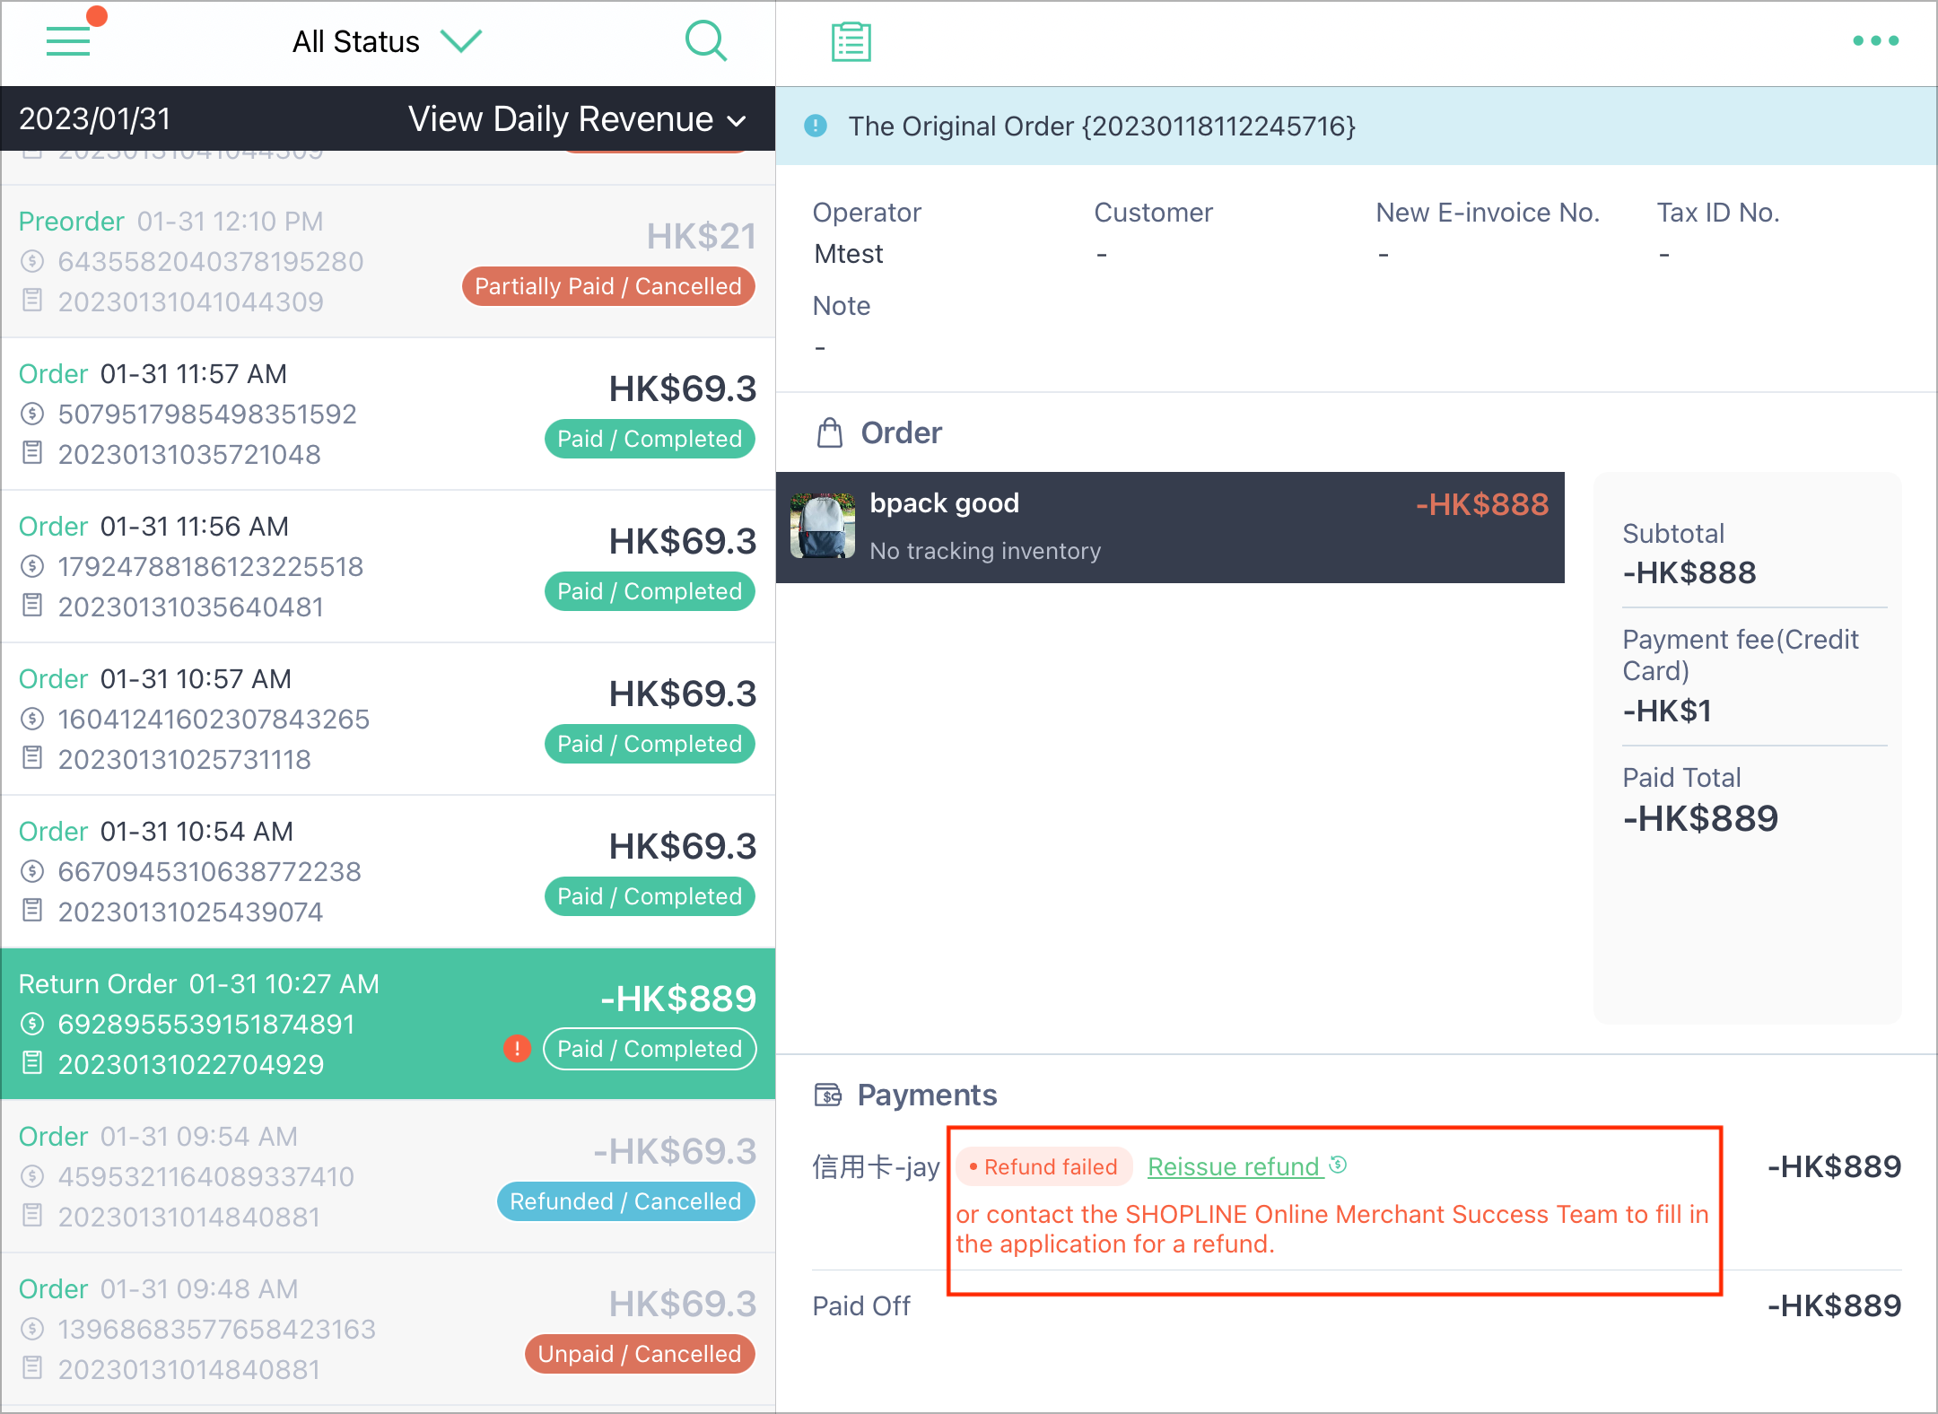Click the Payment fee -HK$1 value
The image size is (1938, 1414).
1667,711
